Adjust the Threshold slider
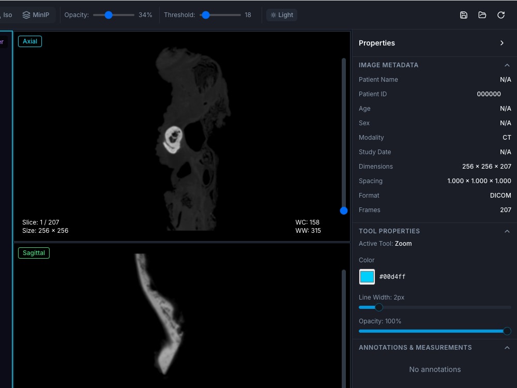Viewport: 517px width, 388px height. tap(220, 15)
